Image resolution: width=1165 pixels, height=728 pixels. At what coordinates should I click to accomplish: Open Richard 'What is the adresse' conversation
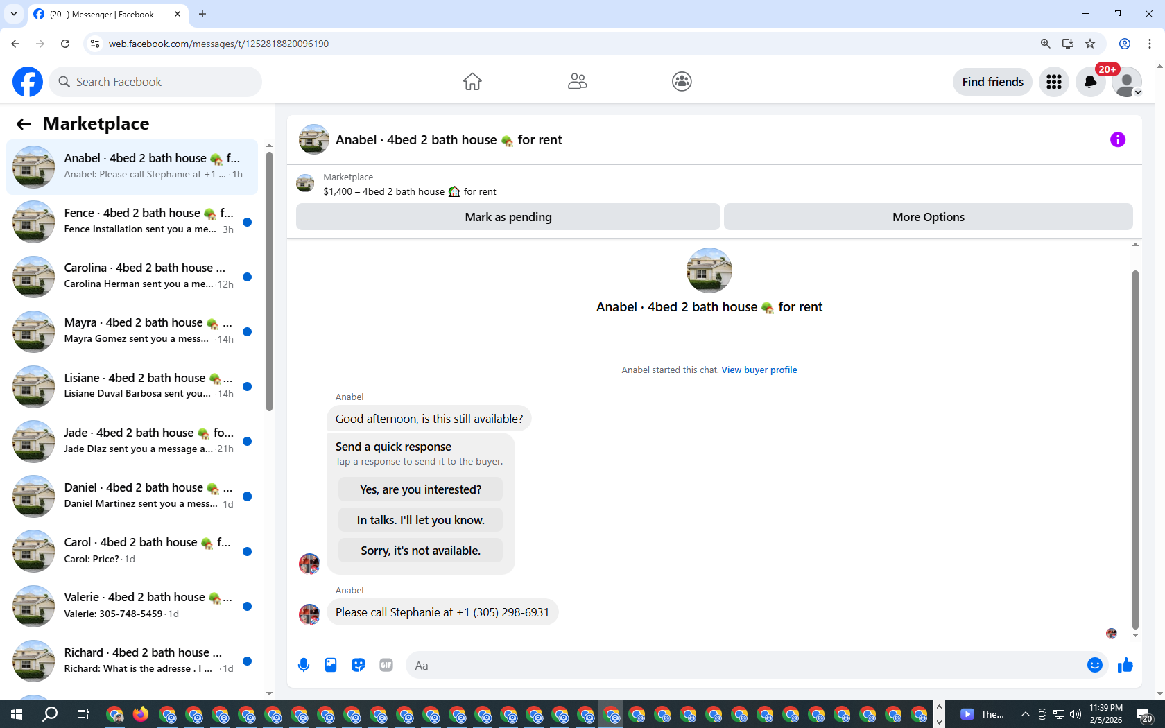[x=132, y=661]
